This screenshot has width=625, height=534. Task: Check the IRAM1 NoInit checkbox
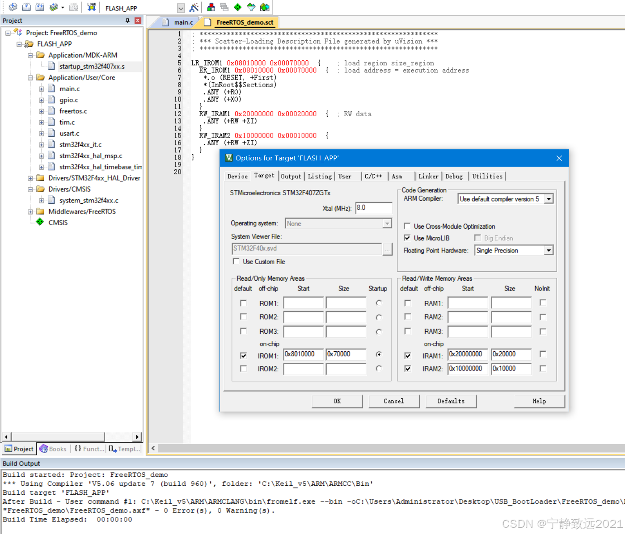[543, 354]
